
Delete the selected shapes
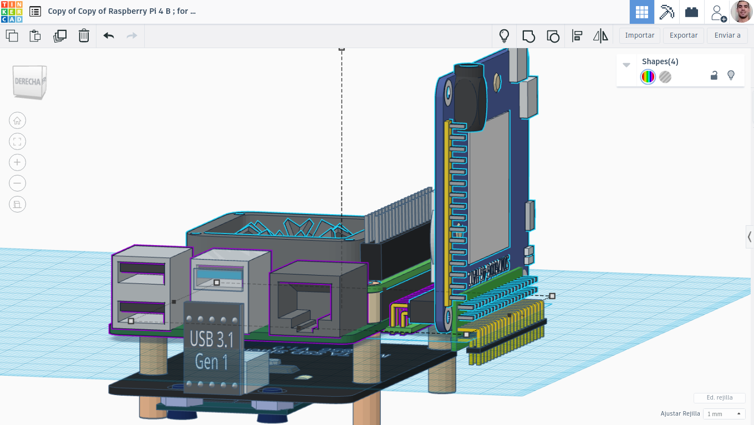coord(84,36)
